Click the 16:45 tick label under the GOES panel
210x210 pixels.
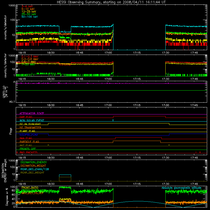80,105
